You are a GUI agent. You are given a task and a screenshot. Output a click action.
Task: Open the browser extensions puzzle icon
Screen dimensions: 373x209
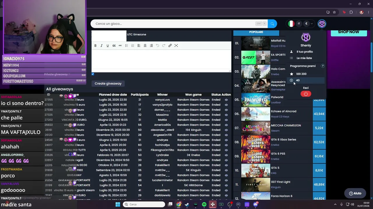[x=351, y=12]
